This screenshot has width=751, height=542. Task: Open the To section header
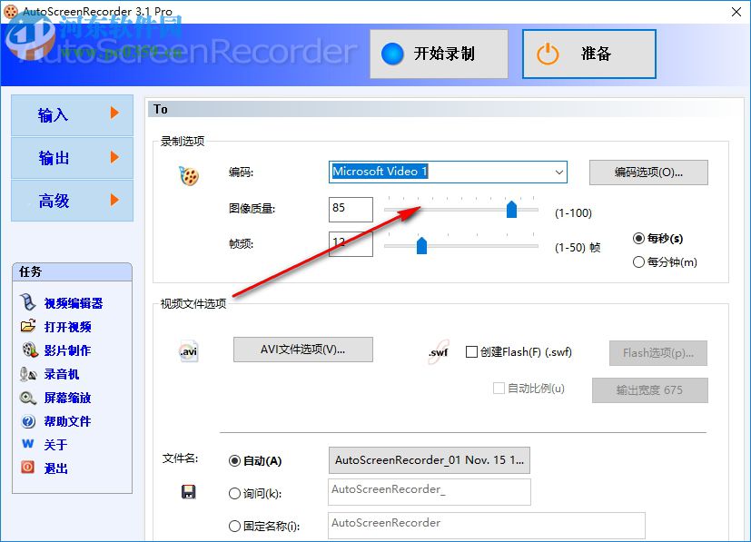(x=160, y=109)
